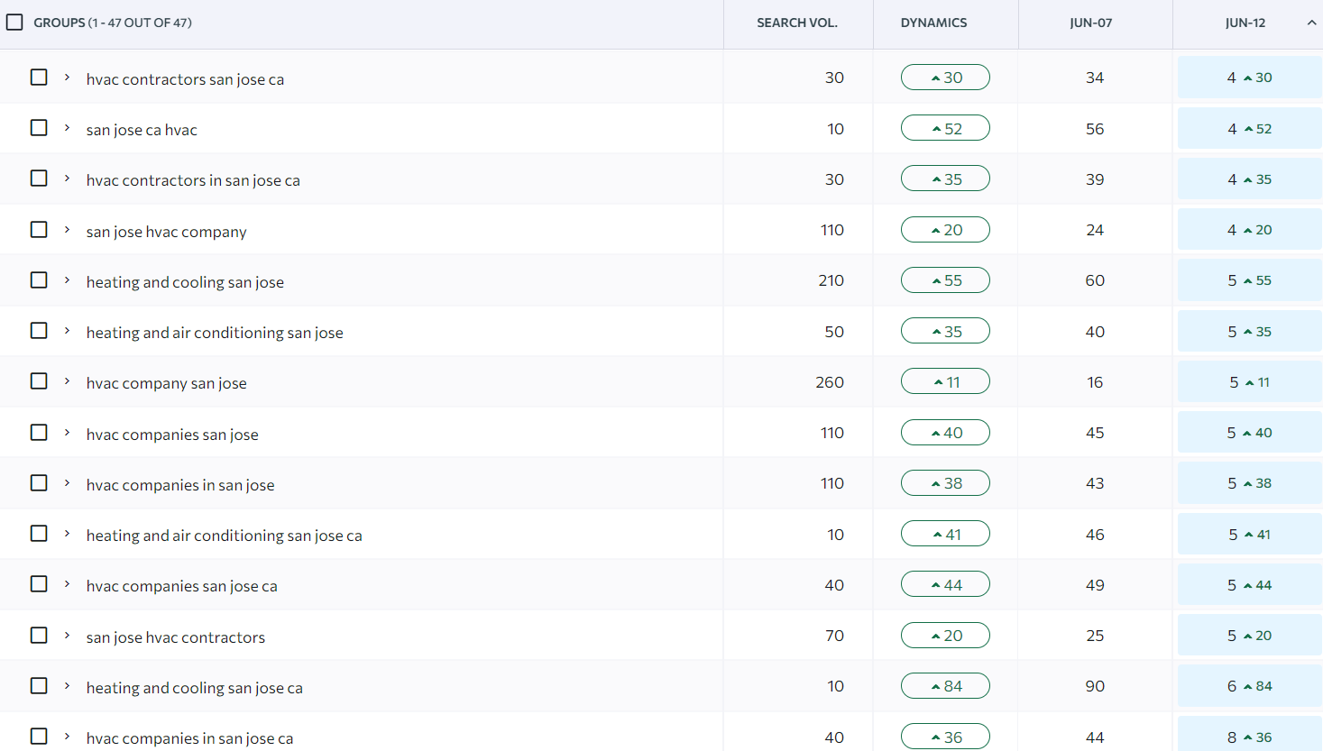The image size is (1323, 751).
Task: Check the select-all Groups checkbox
Action: coord(14,23)
